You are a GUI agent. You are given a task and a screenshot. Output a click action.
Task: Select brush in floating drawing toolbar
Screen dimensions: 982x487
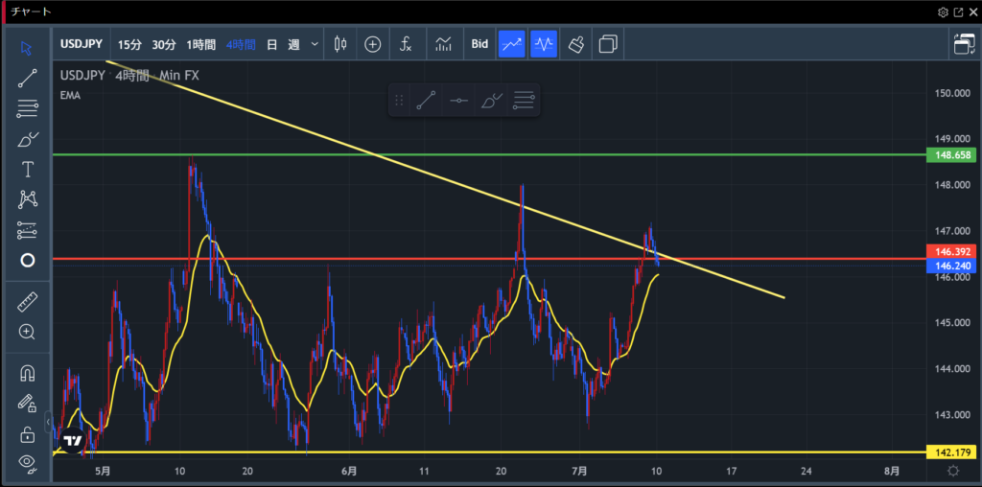[x=492, y=100]
